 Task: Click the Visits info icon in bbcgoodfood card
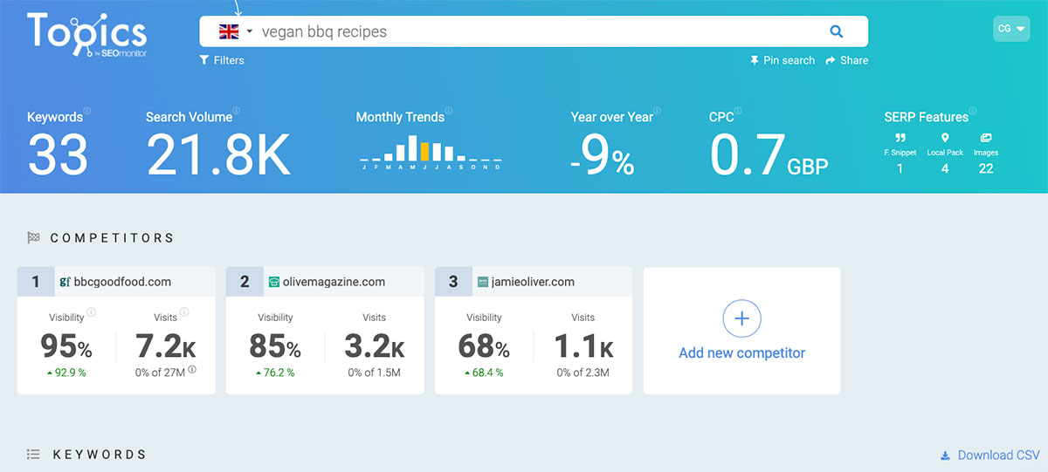[x=184, y=312]
